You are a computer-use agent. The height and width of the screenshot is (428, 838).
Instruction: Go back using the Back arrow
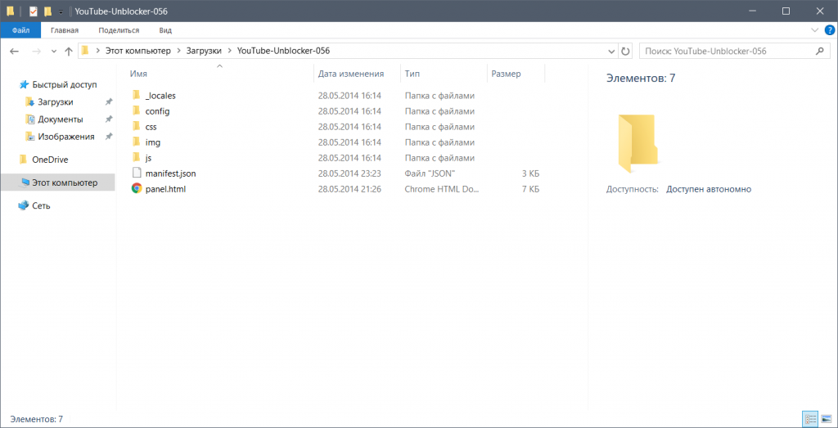click(x=14, y=51)
